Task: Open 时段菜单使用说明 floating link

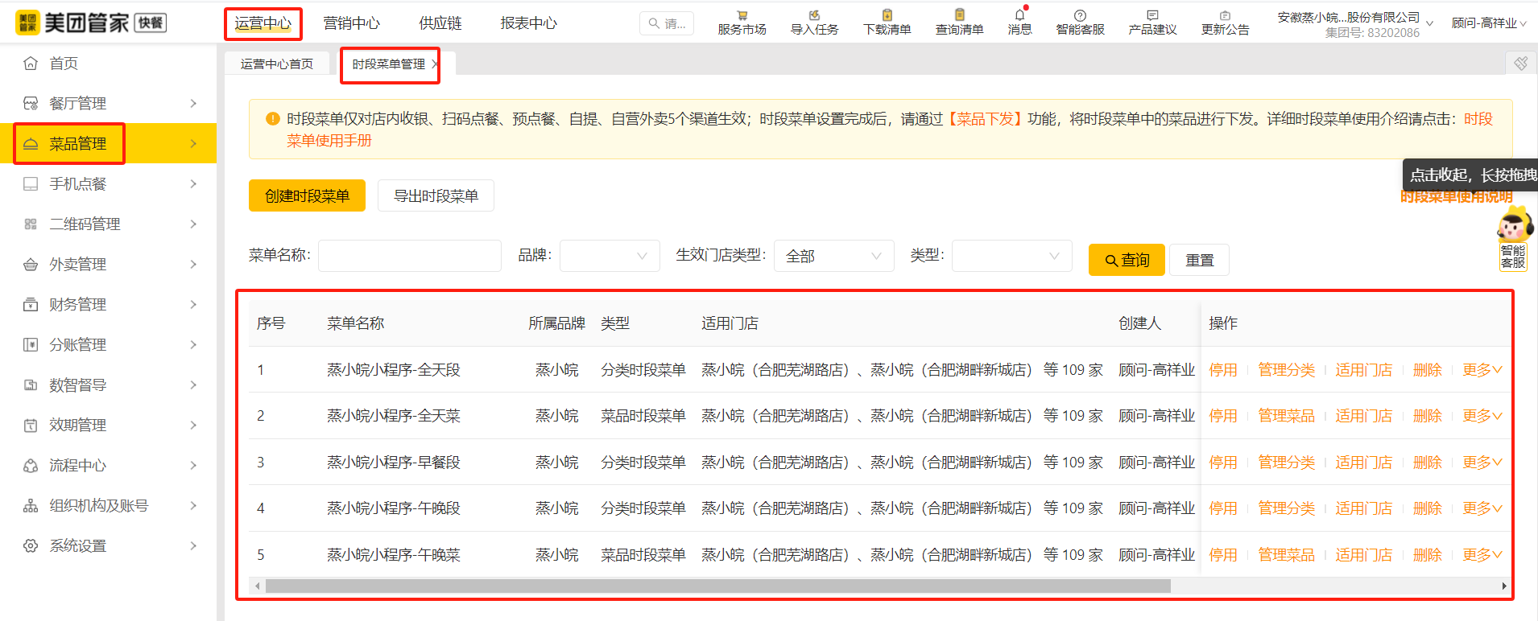Action: [x=1456, y=197]
